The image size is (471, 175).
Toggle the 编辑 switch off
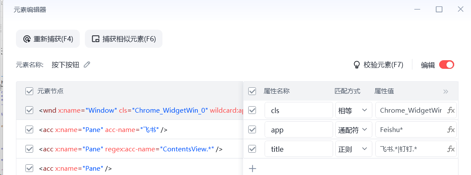pyautogui.click(x=446, y=65)
